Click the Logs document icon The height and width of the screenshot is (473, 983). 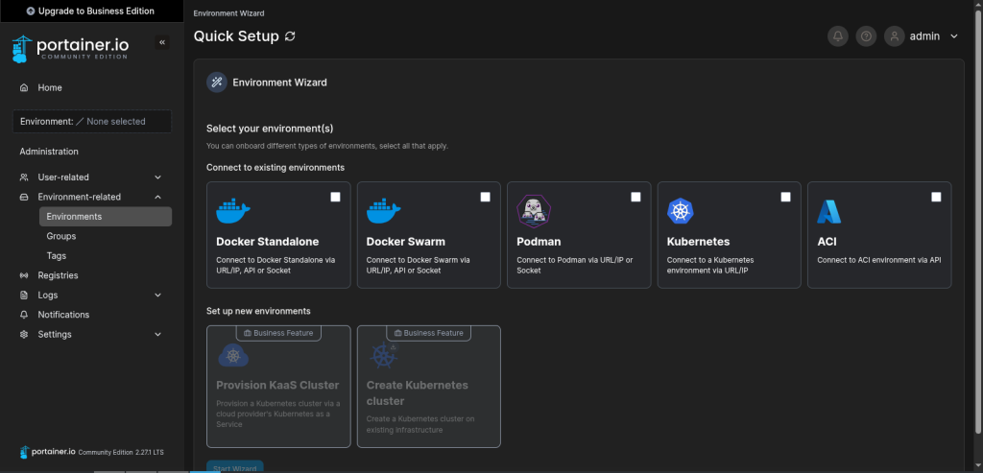(x=24, y=296)
